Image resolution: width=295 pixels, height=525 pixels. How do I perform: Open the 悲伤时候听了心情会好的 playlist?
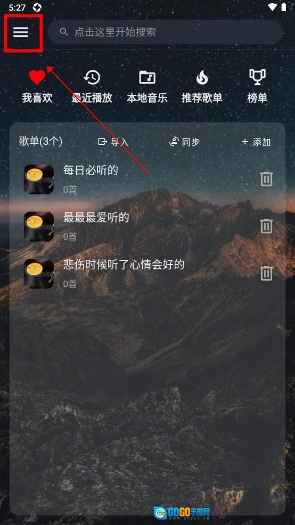(x=147, y=274)
